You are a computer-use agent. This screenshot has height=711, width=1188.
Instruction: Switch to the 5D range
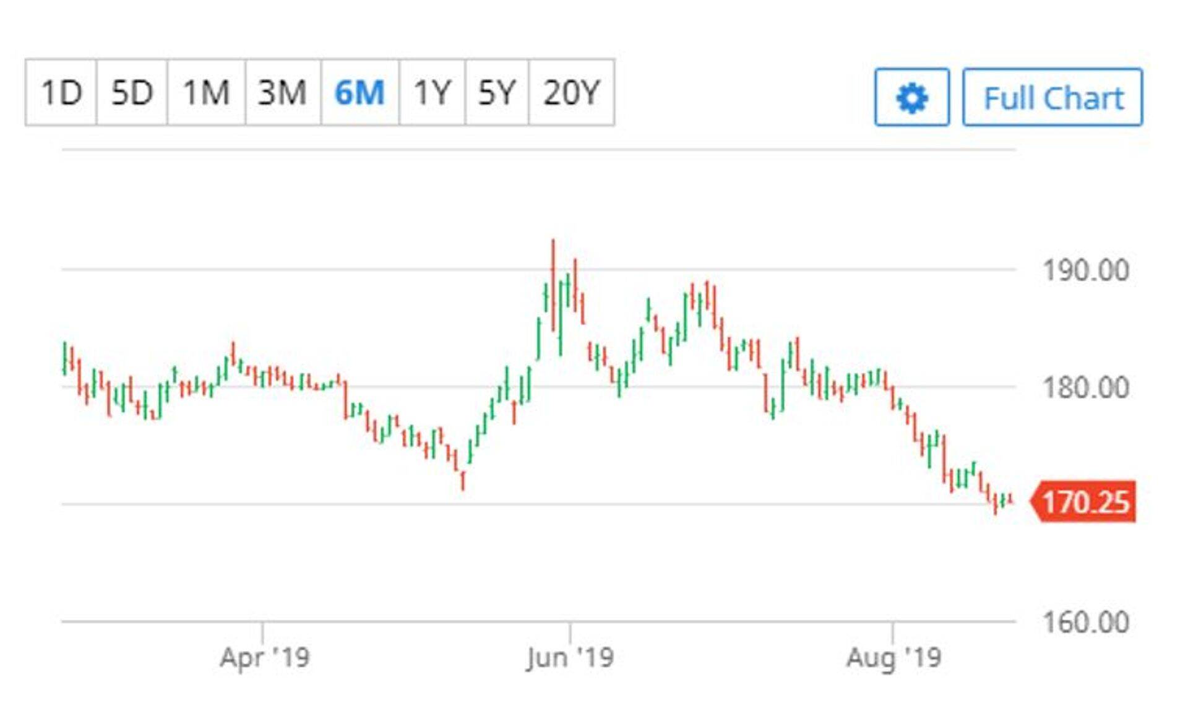132,93
